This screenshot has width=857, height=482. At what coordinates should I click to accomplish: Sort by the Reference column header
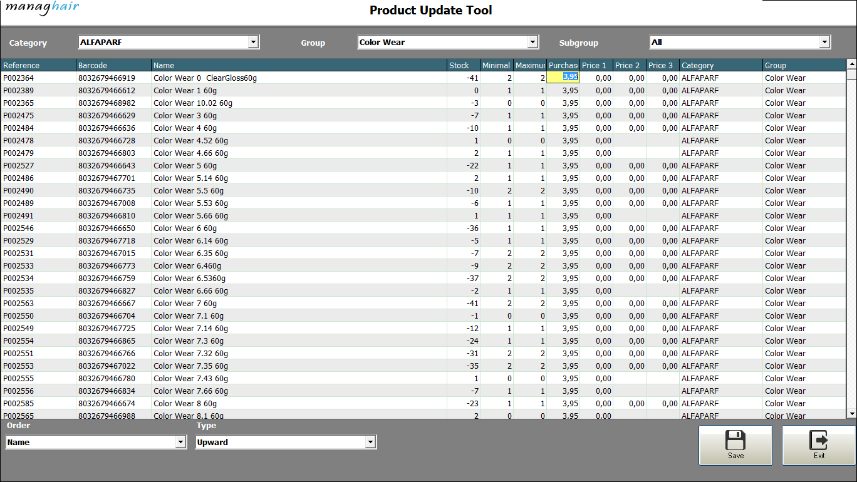[x=38, y=65]
